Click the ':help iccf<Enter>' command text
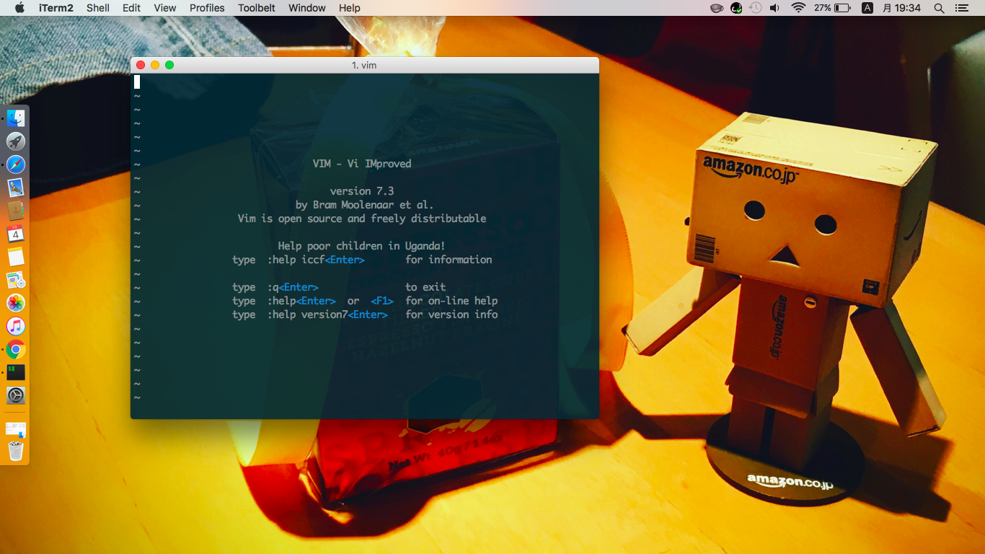Viewport: 985px width, 554px height. tap(316, 260)
